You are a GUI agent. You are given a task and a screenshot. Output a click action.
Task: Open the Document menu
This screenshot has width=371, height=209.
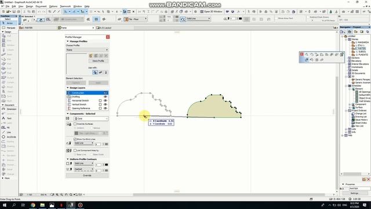(41, 6)
